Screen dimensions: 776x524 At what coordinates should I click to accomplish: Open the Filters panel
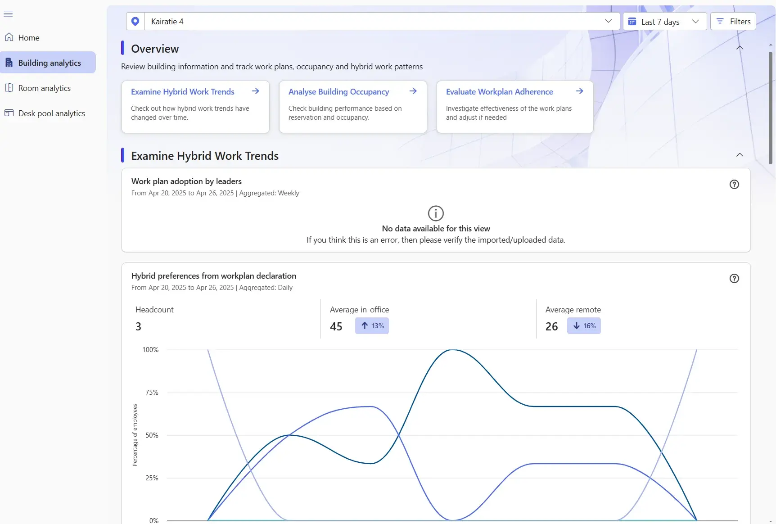click(733, 22)
